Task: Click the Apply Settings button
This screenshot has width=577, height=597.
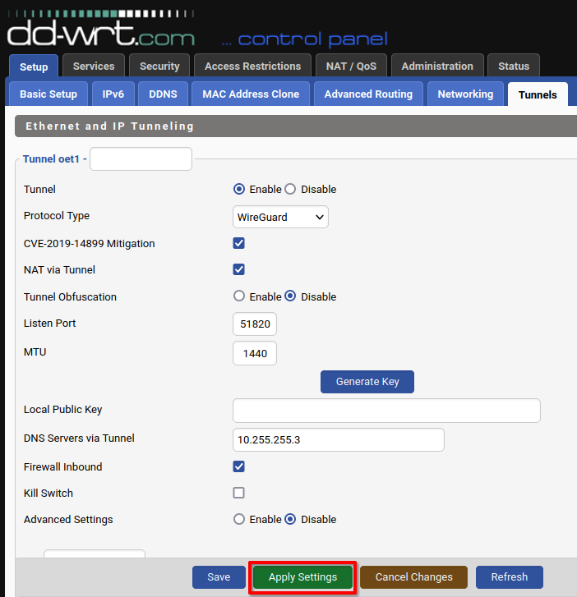Action: (302, 577)
